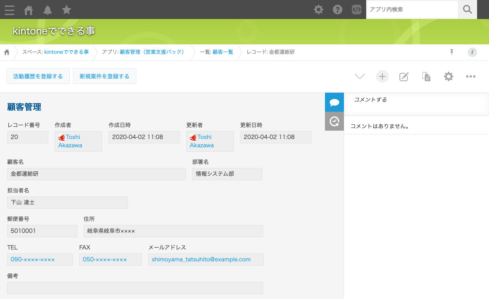Viewport: 489px width, 299px height.
Task: Open the system settings gear in the header
Action: tap(318, 10)
